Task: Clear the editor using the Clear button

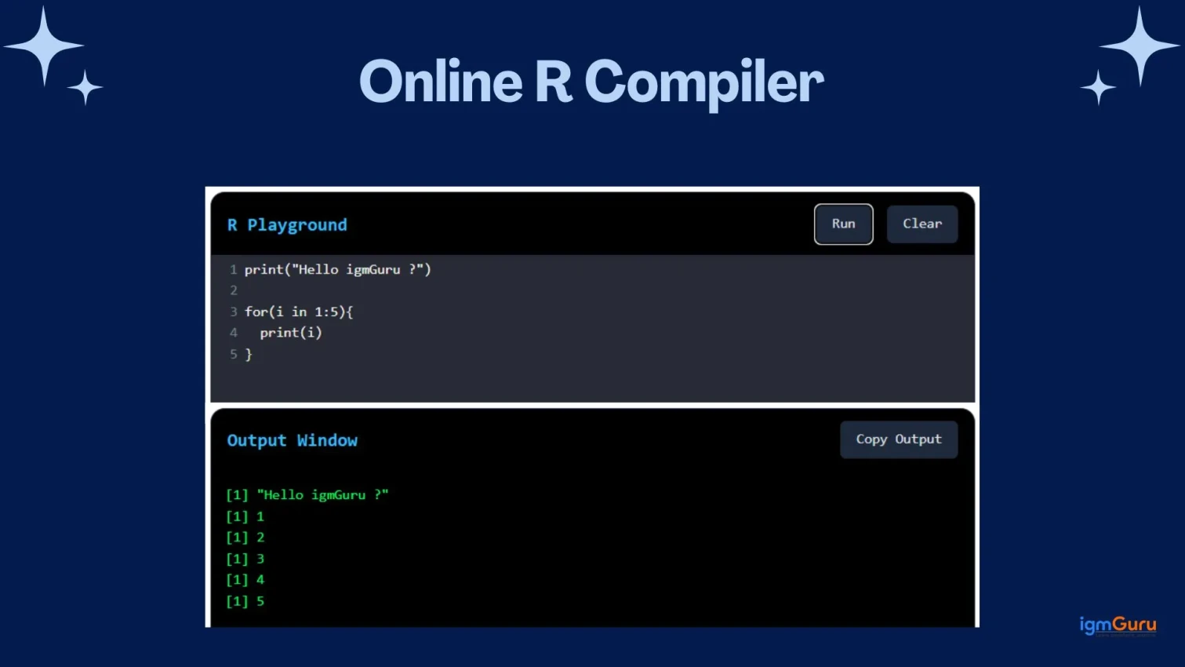Action: point(921,224)
